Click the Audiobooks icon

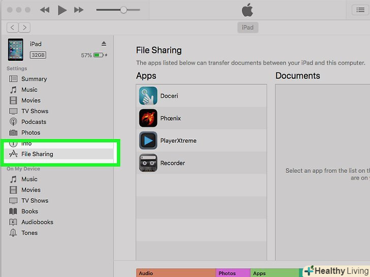[13, 222]
